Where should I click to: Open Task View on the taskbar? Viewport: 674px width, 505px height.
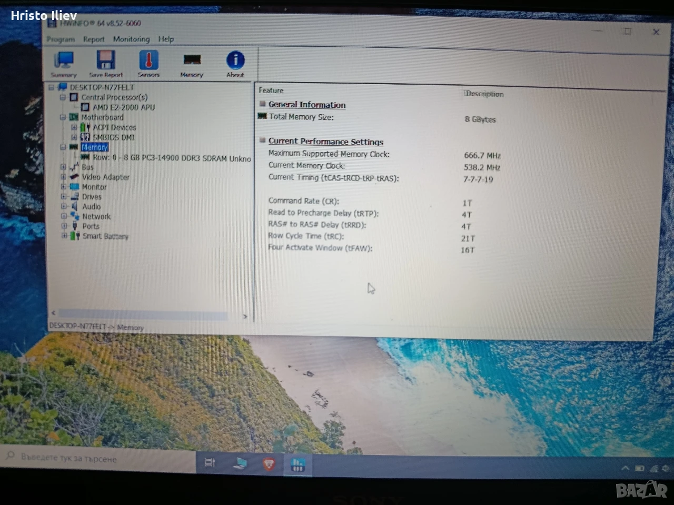[x=210, y=462]
